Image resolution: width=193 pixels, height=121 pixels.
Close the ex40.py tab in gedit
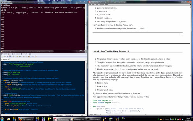[x=8, y=59]
